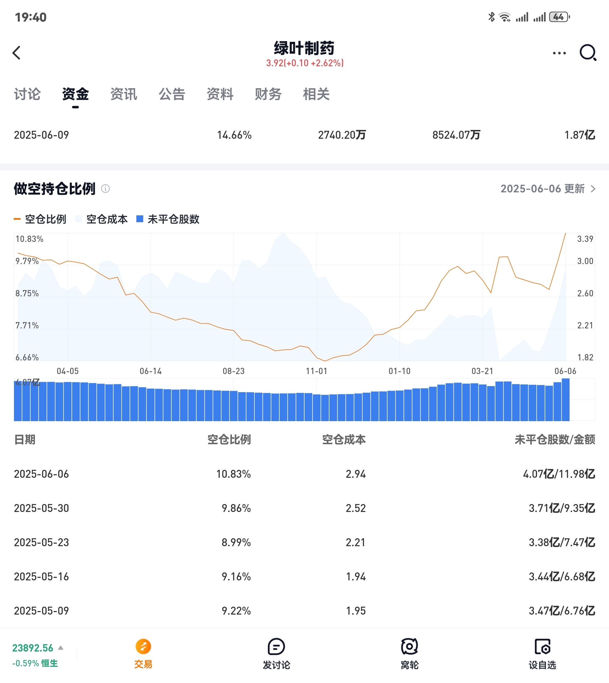Select the 2025-05-30 row date
609x683 pixels.
[42, 508]
